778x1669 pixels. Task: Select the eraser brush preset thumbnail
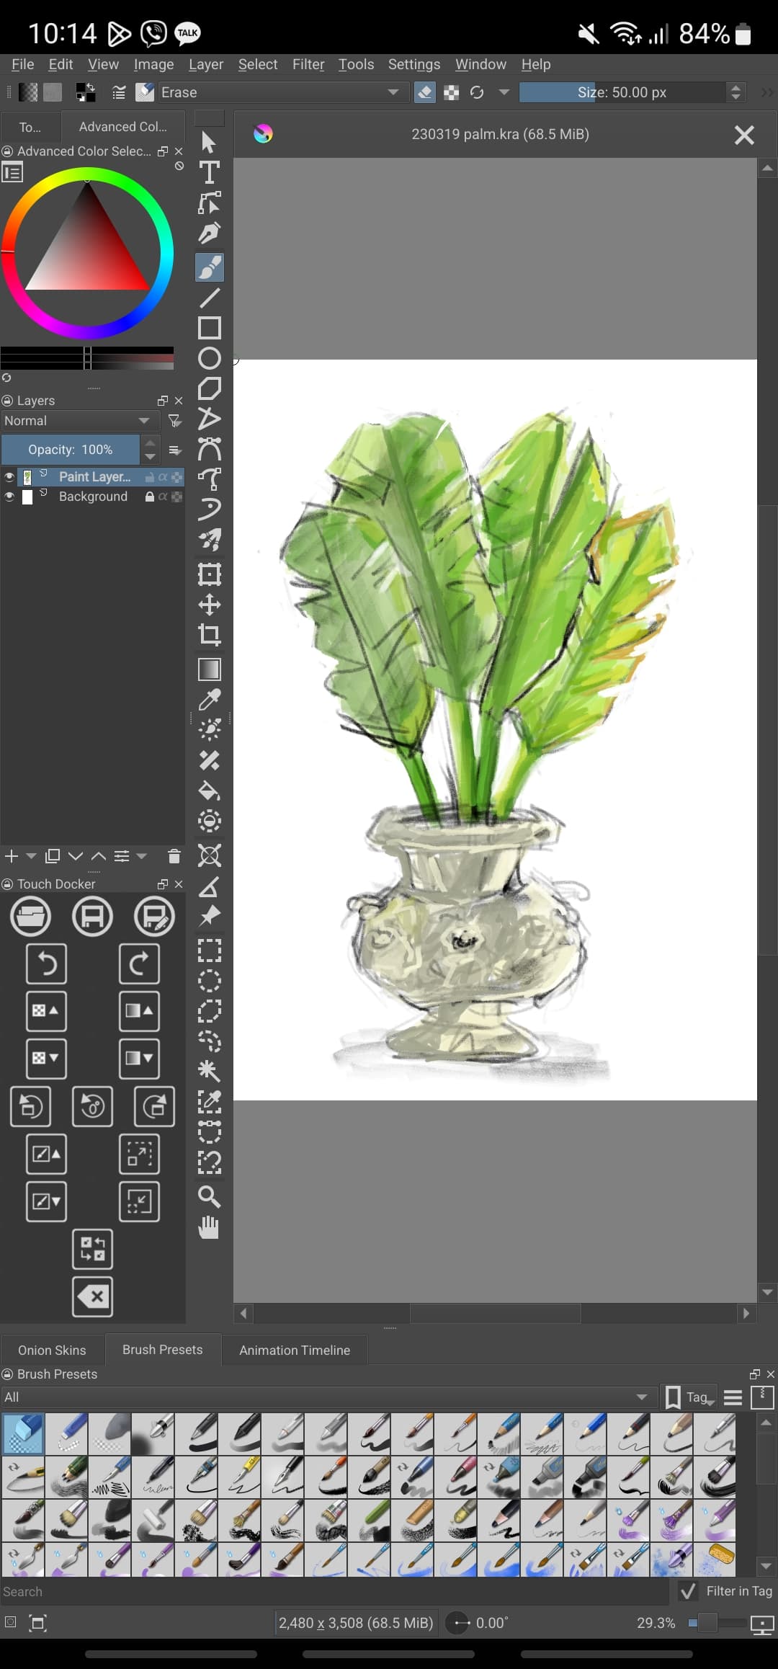pos(23,1434)
